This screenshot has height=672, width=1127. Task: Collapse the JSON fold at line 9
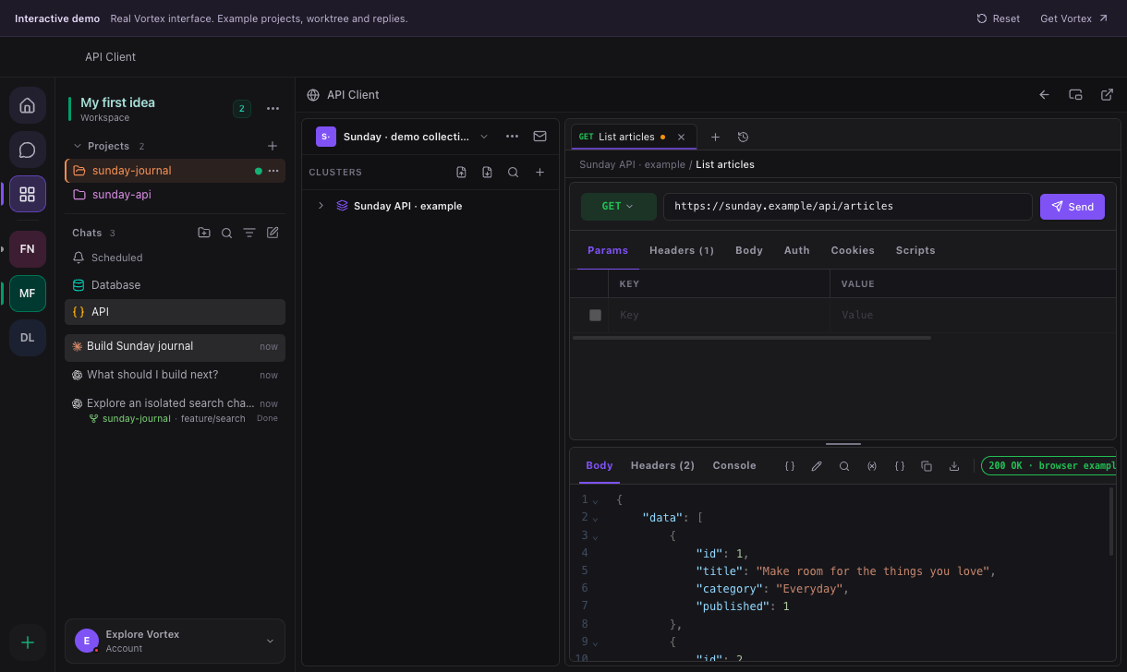595,642
